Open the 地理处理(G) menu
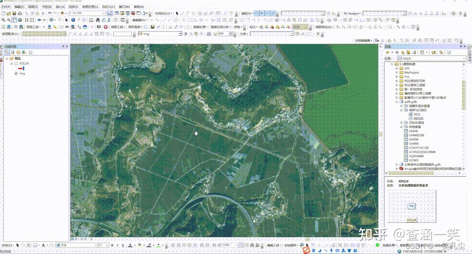The height and width of the screenshot is (254, 472). tap(91, 7)
